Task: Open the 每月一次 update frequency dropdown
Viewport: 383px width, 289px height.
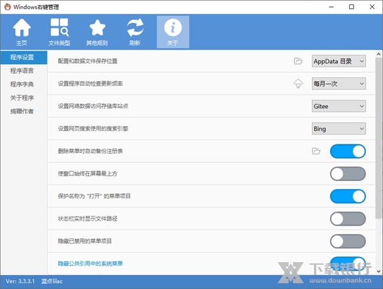Action: (339, 84)
